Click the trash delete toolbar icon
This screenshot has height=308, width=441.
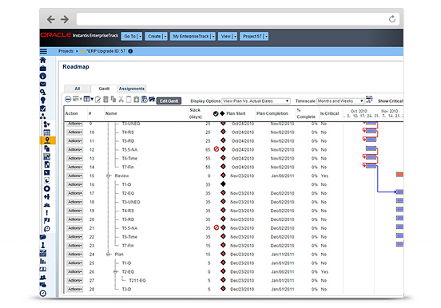coord(105,99)
